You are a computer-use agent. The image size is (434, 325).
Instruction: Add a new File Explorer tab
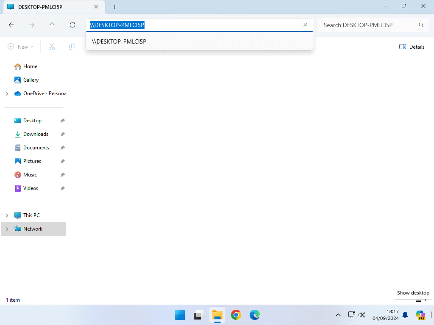click(114, 7)
